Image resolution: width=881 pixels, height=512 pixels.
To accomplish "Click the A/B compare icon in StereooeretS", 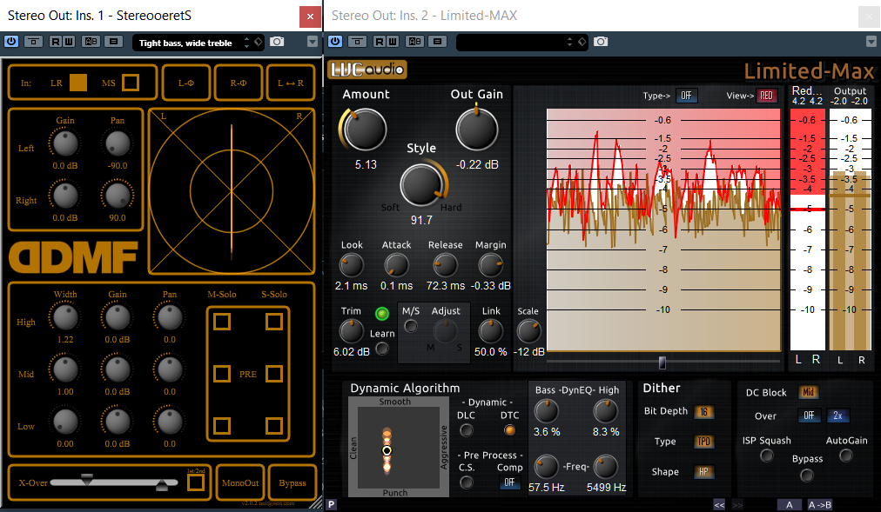I will 91,41.
